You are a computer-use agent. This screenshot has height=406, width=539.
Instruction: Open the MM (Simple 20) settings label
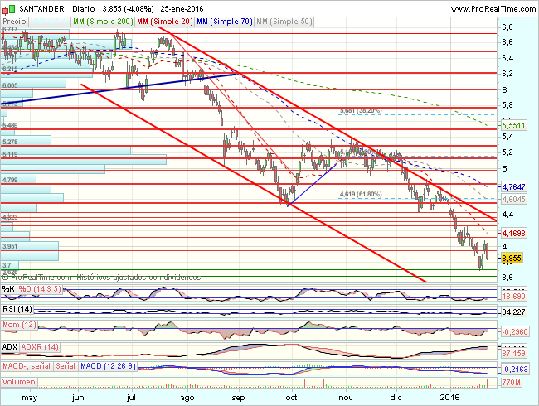165,22
